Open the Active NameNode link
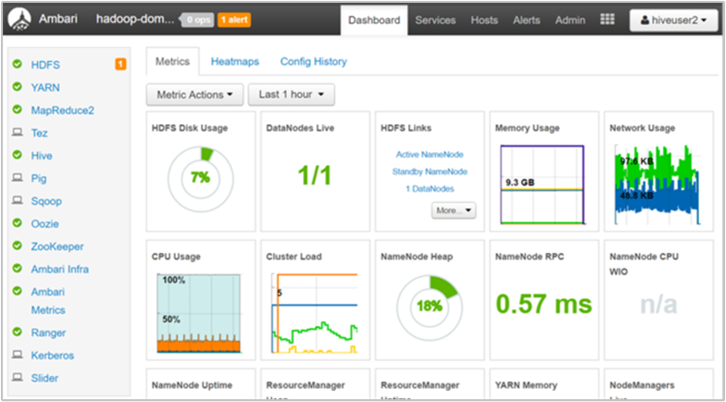 pyautogui.click(x=430, y=154)
